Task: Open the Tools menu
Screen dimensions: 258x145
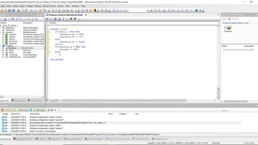Action: point(67,6)
